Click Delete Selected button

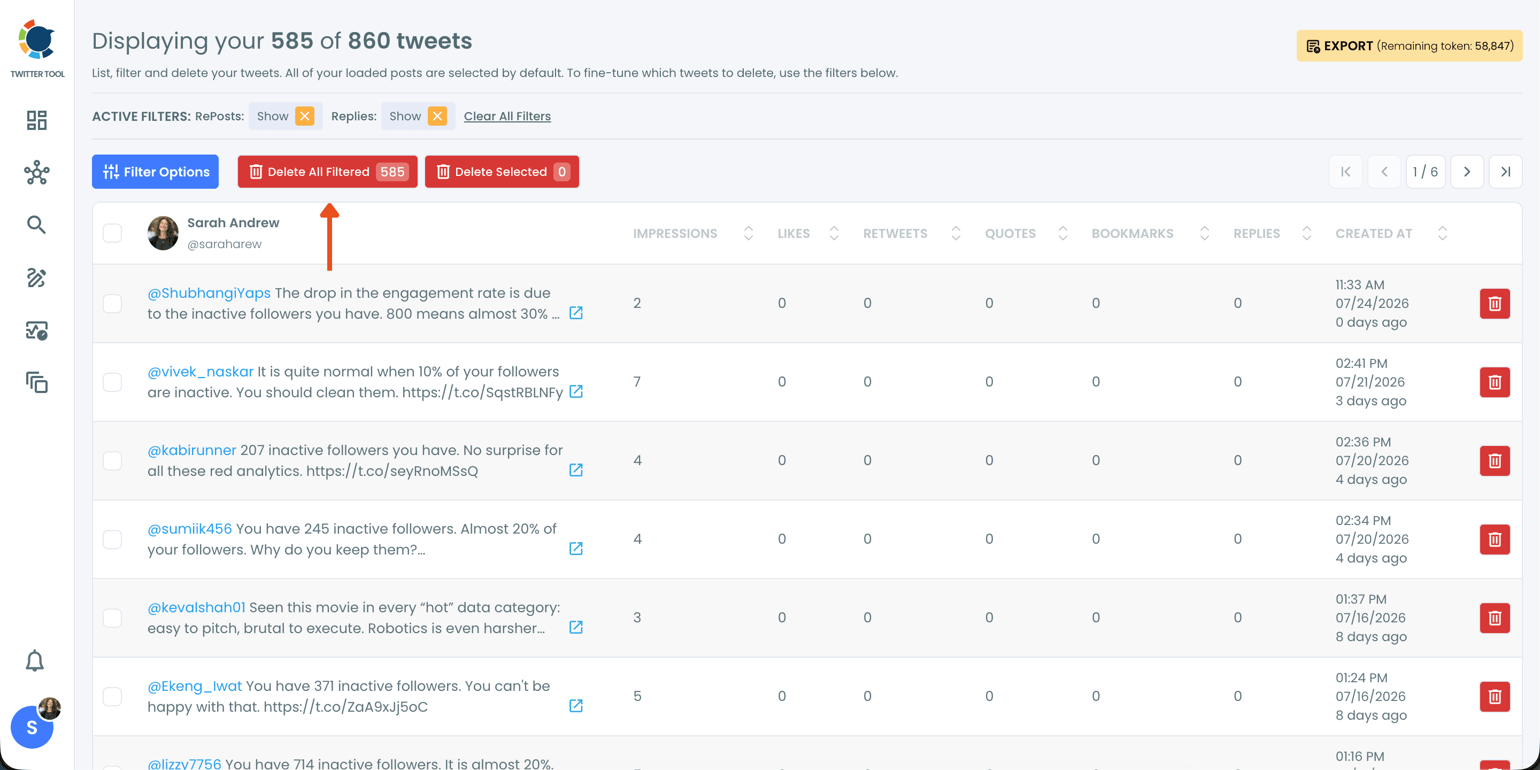tap(502, 172)
